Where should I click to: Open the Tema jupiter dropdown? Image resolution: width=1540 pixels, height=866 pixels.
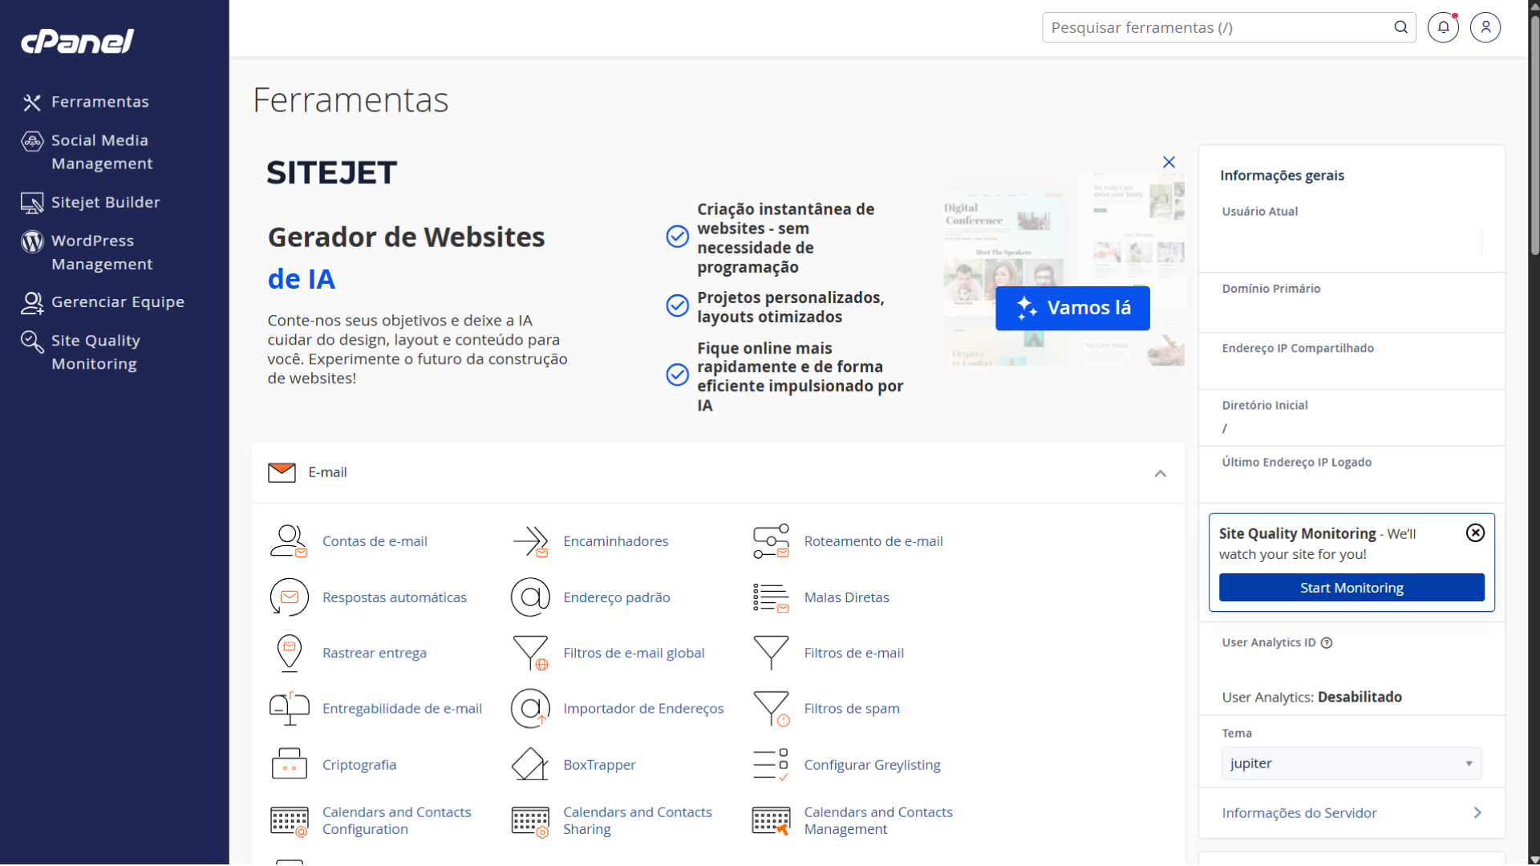pos(1351,763)
